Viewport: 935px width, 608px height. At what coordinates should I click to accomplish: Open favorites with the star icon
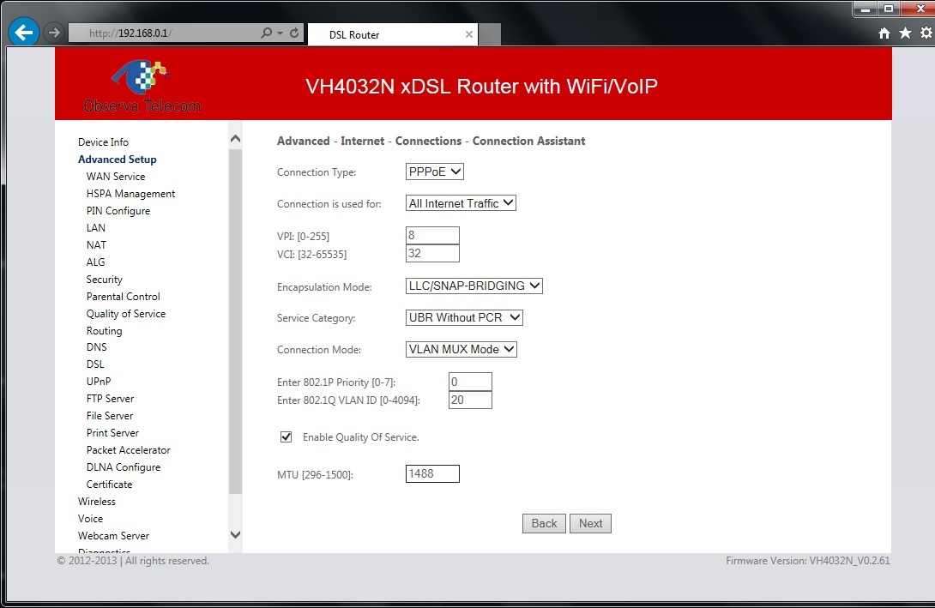905,33
